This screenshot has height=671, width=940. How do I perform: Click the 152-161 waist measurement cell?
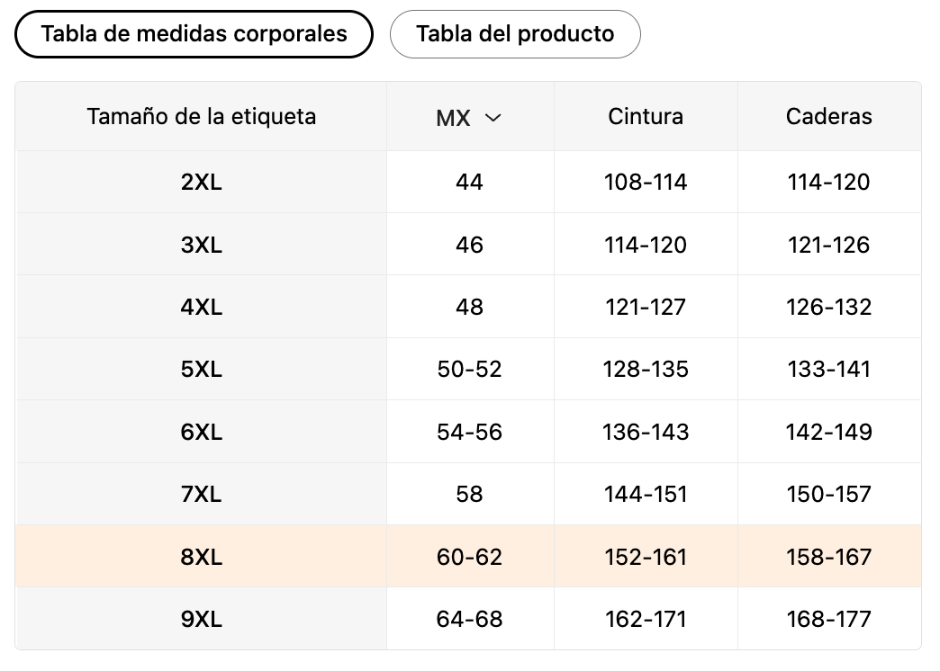coord(646,557)
